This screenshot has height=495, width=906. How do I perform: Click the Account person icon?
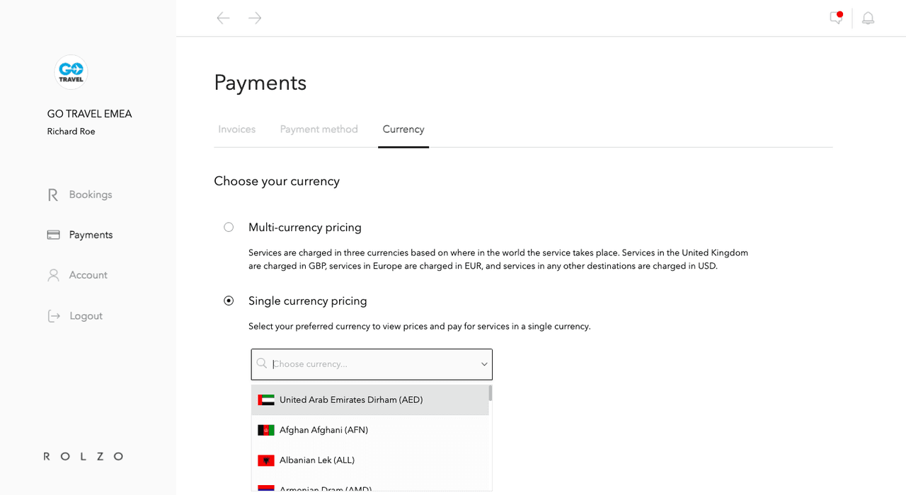[53, 275]
